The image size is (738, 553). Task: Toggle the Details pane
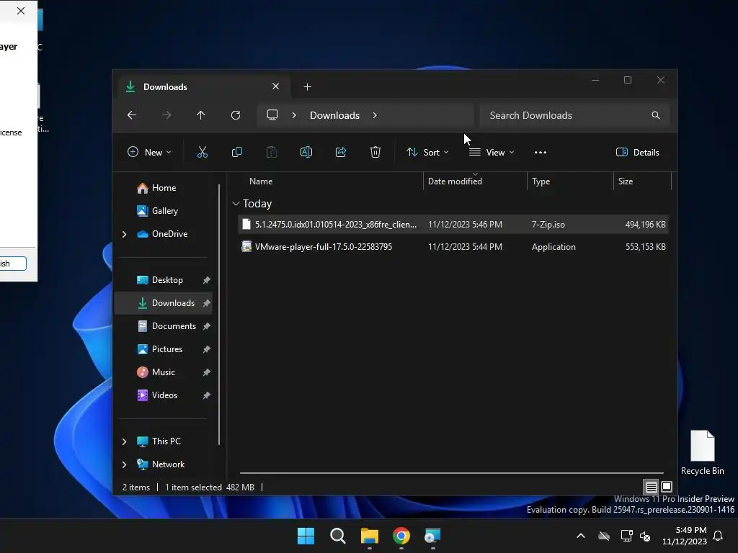[x=637, y=153]
